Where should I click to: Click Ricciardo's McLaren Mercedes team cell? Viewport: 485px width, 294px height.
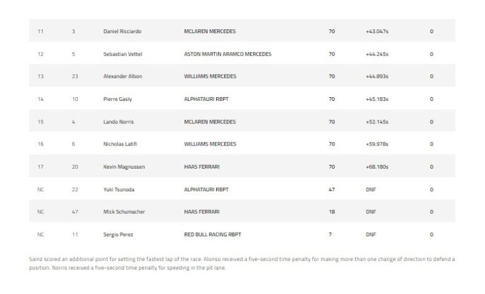(x=210, y=31)
